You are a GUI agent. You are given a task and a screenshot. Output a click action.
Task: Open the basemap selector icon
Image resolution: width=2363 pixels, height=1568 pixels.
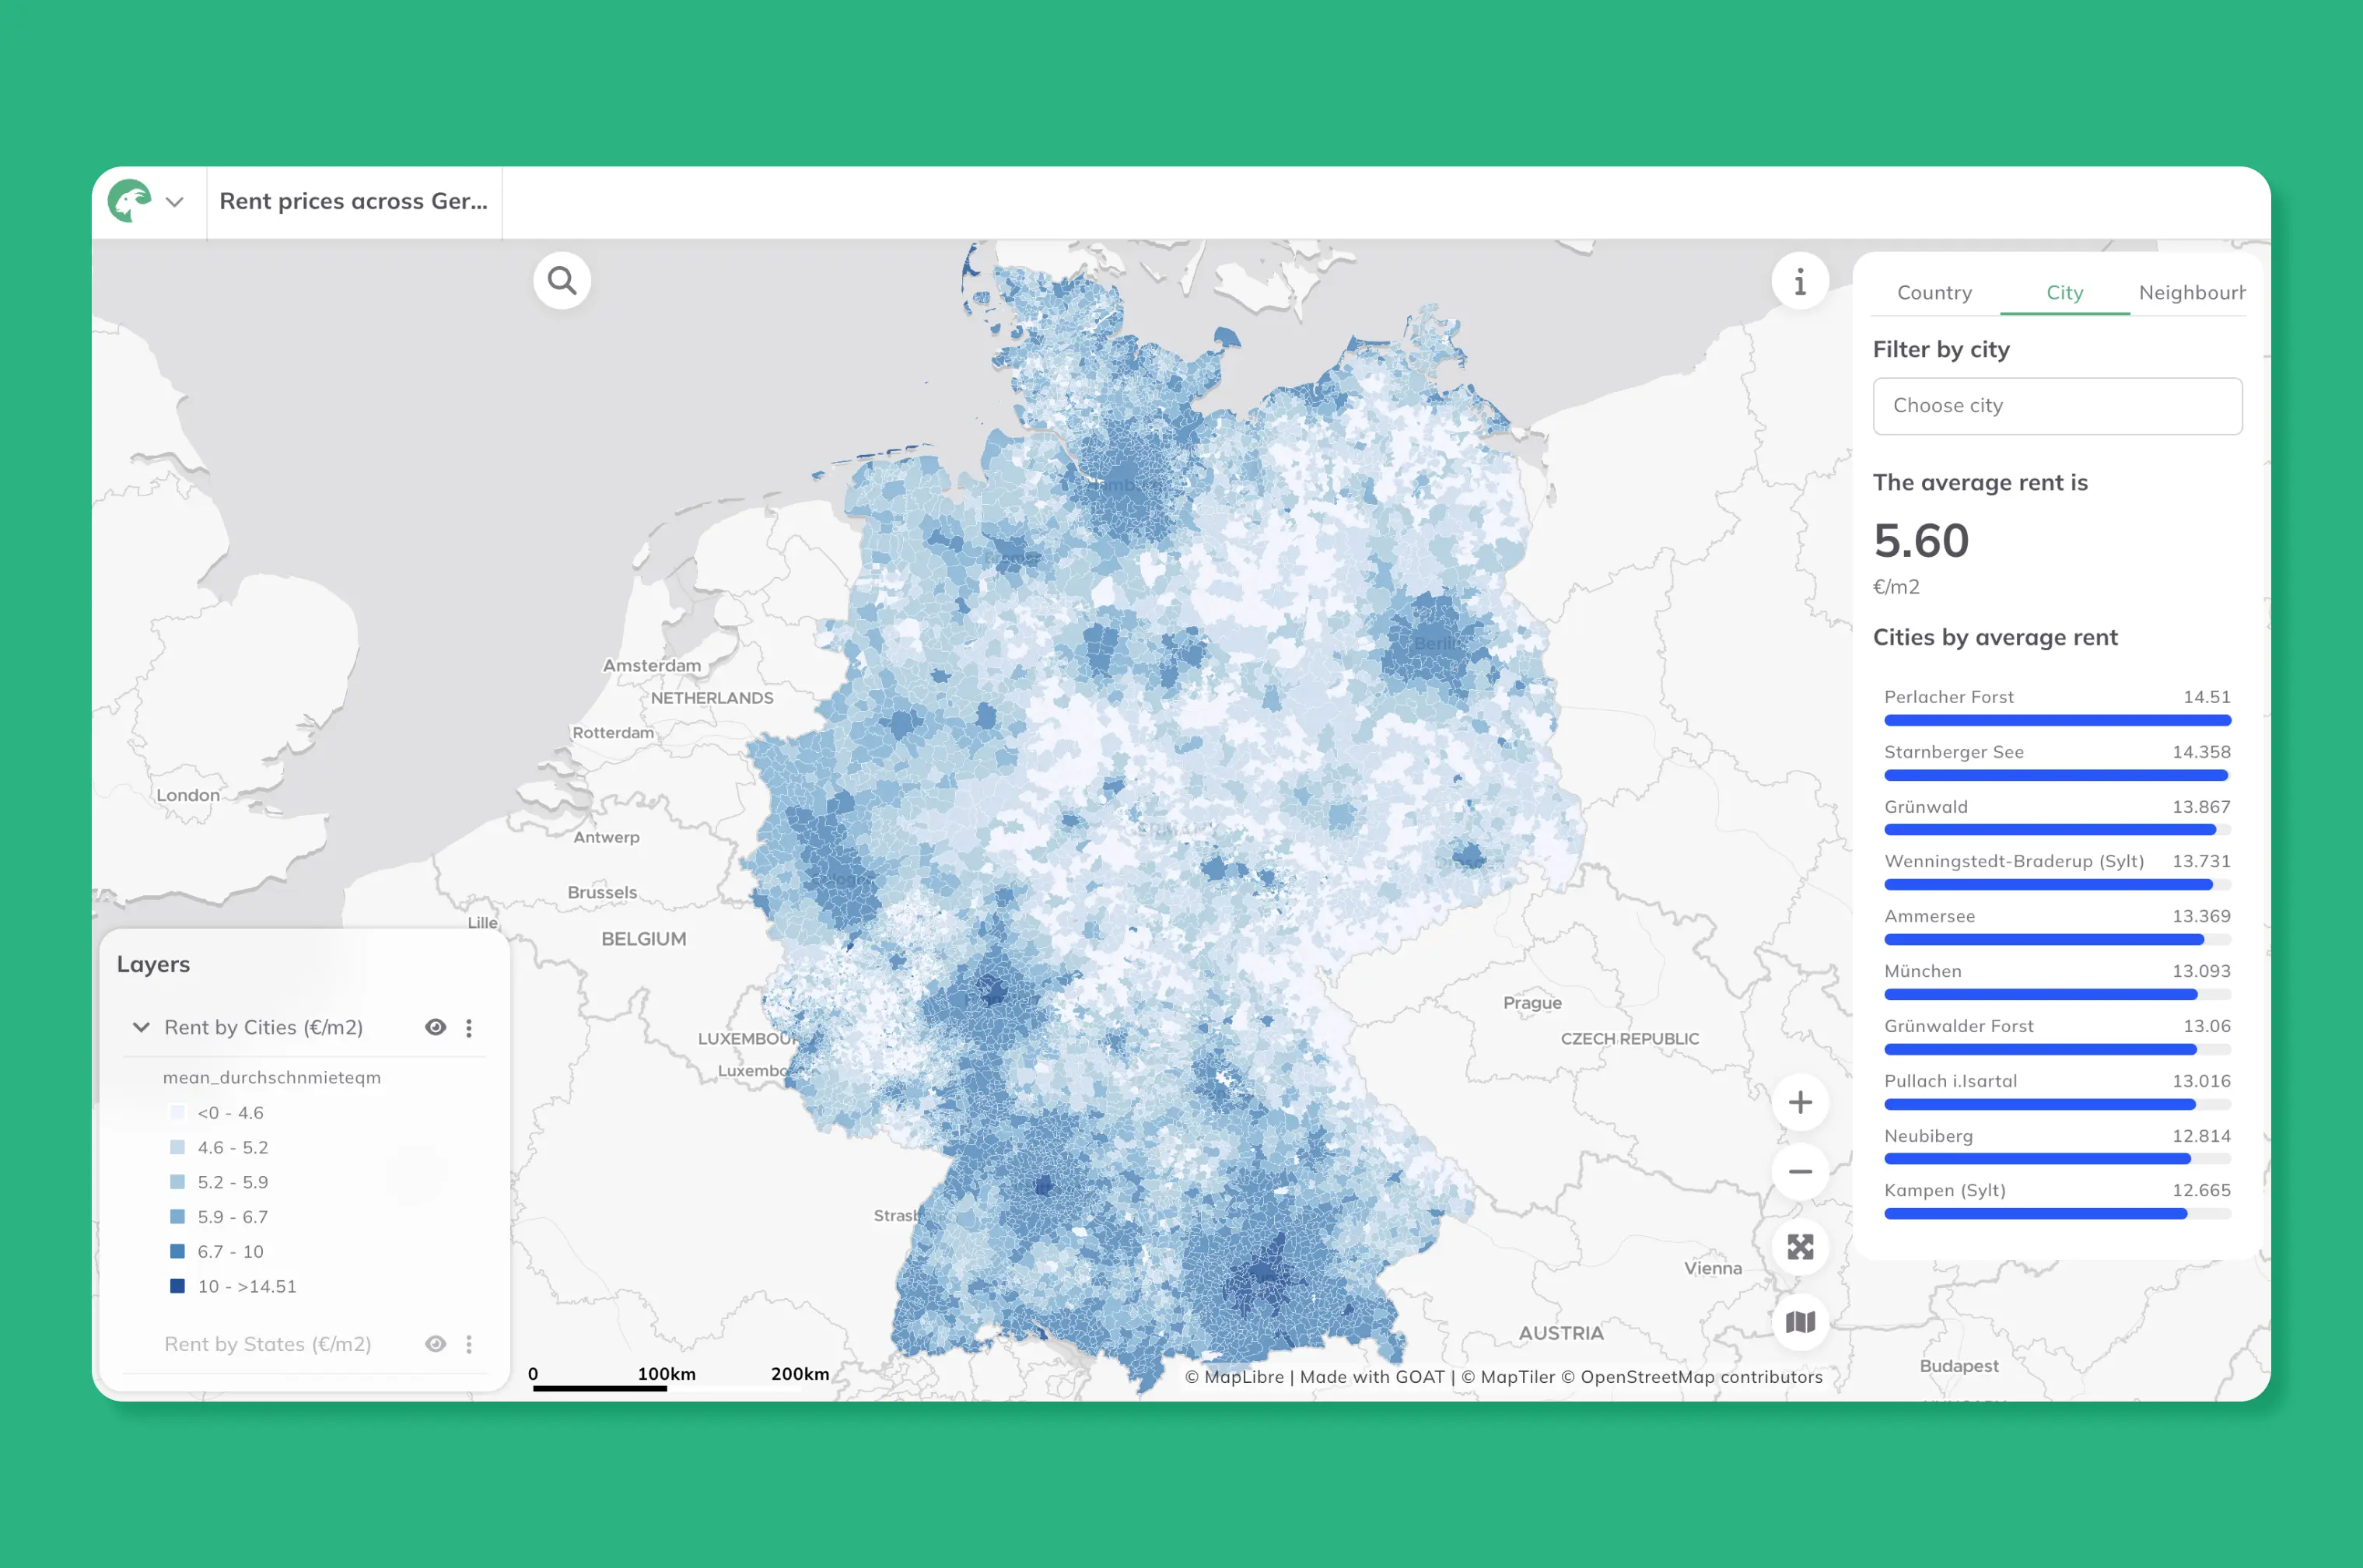(1799, 1322)
